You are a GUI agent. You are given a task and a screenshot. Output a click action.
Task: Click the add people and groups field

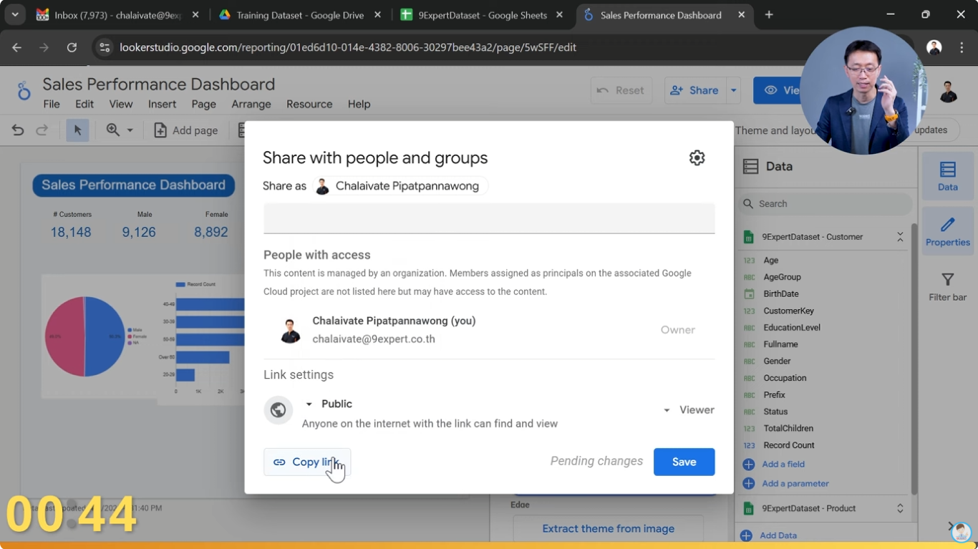click(x=489, y=218)
